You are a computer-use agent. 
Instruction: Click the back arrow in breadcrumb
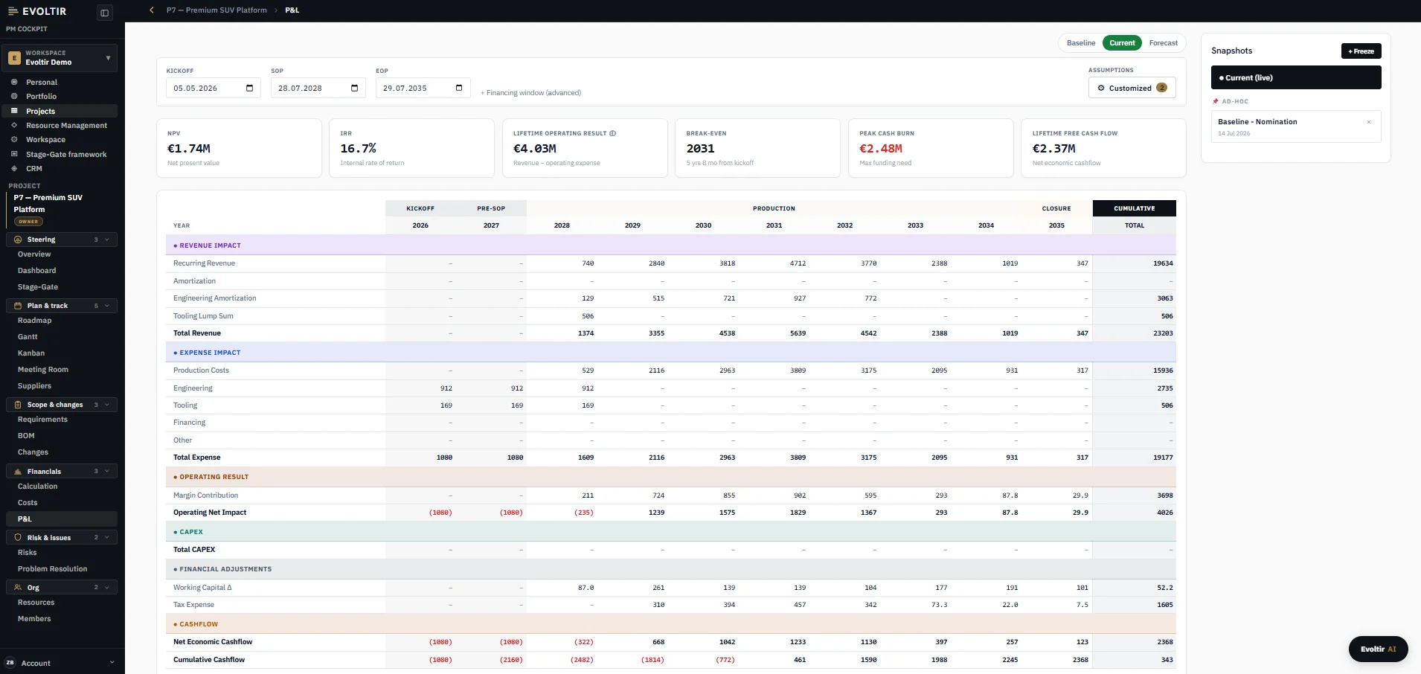coord(152,10)
